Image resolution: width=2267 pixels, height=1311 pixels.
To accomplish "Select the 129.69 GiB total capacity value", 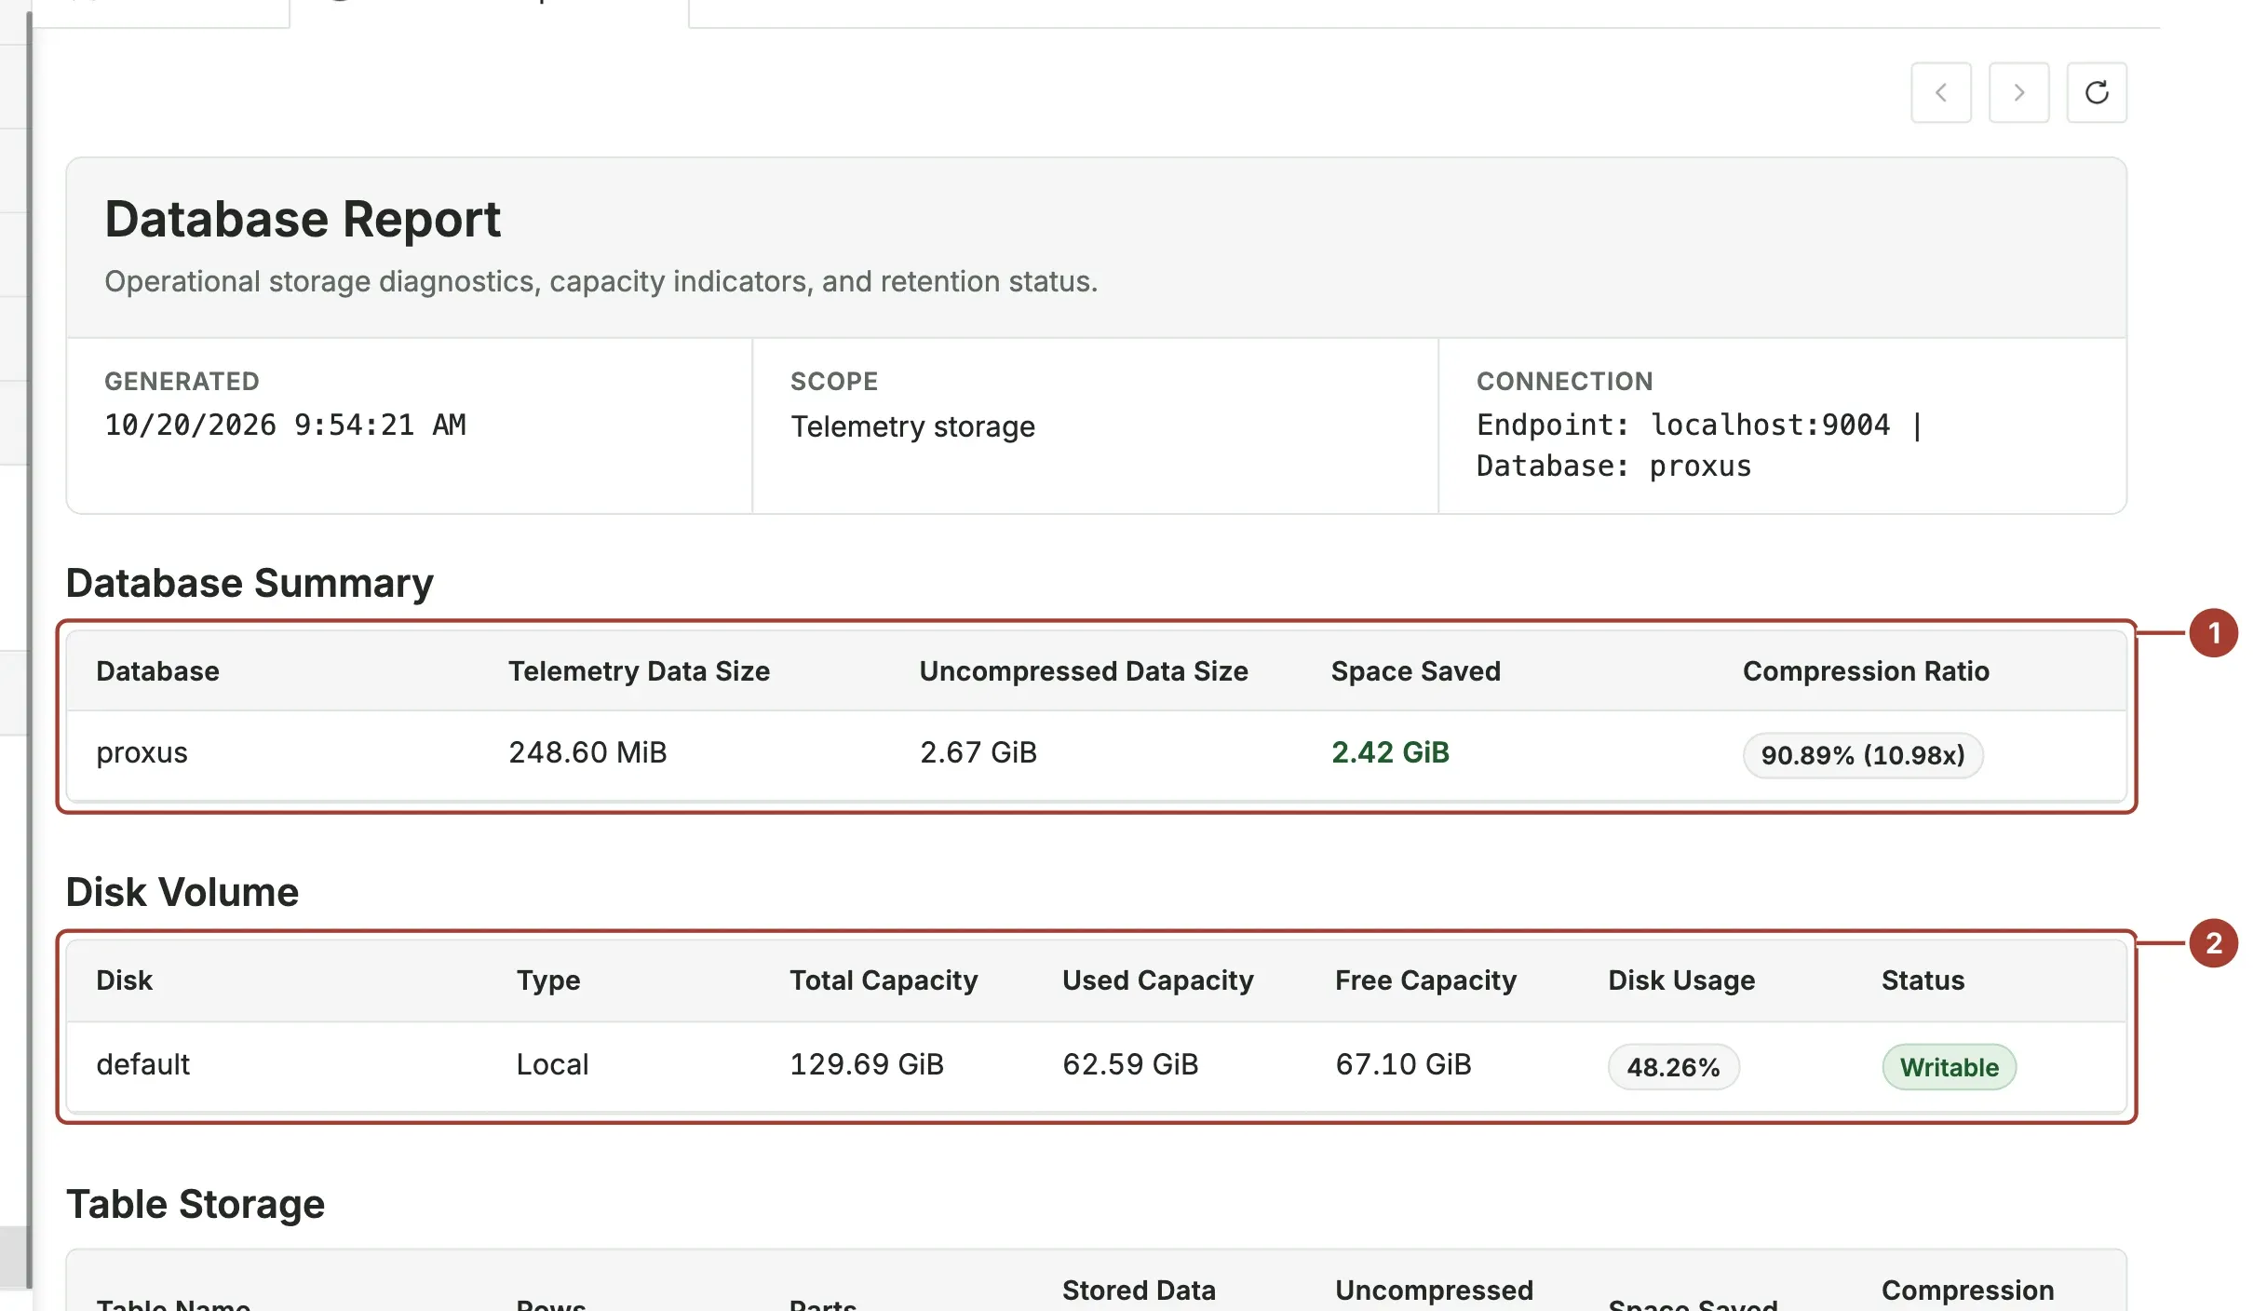I will 867,1064.
